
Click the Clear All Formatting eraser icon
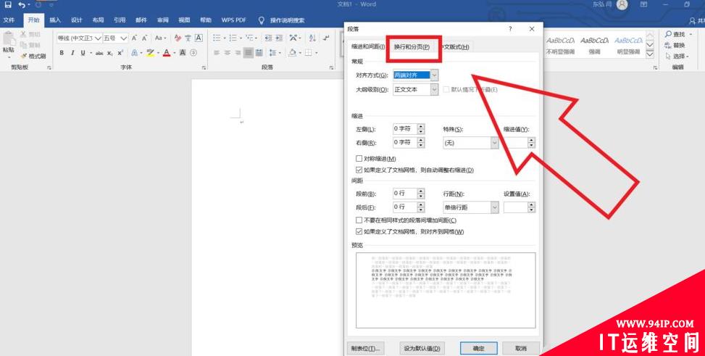tap(178, 38)
